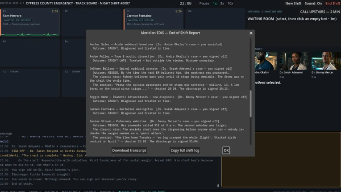Select Andre Okafor's portrait
Screen dimensions: 341x192
point(266,61)
